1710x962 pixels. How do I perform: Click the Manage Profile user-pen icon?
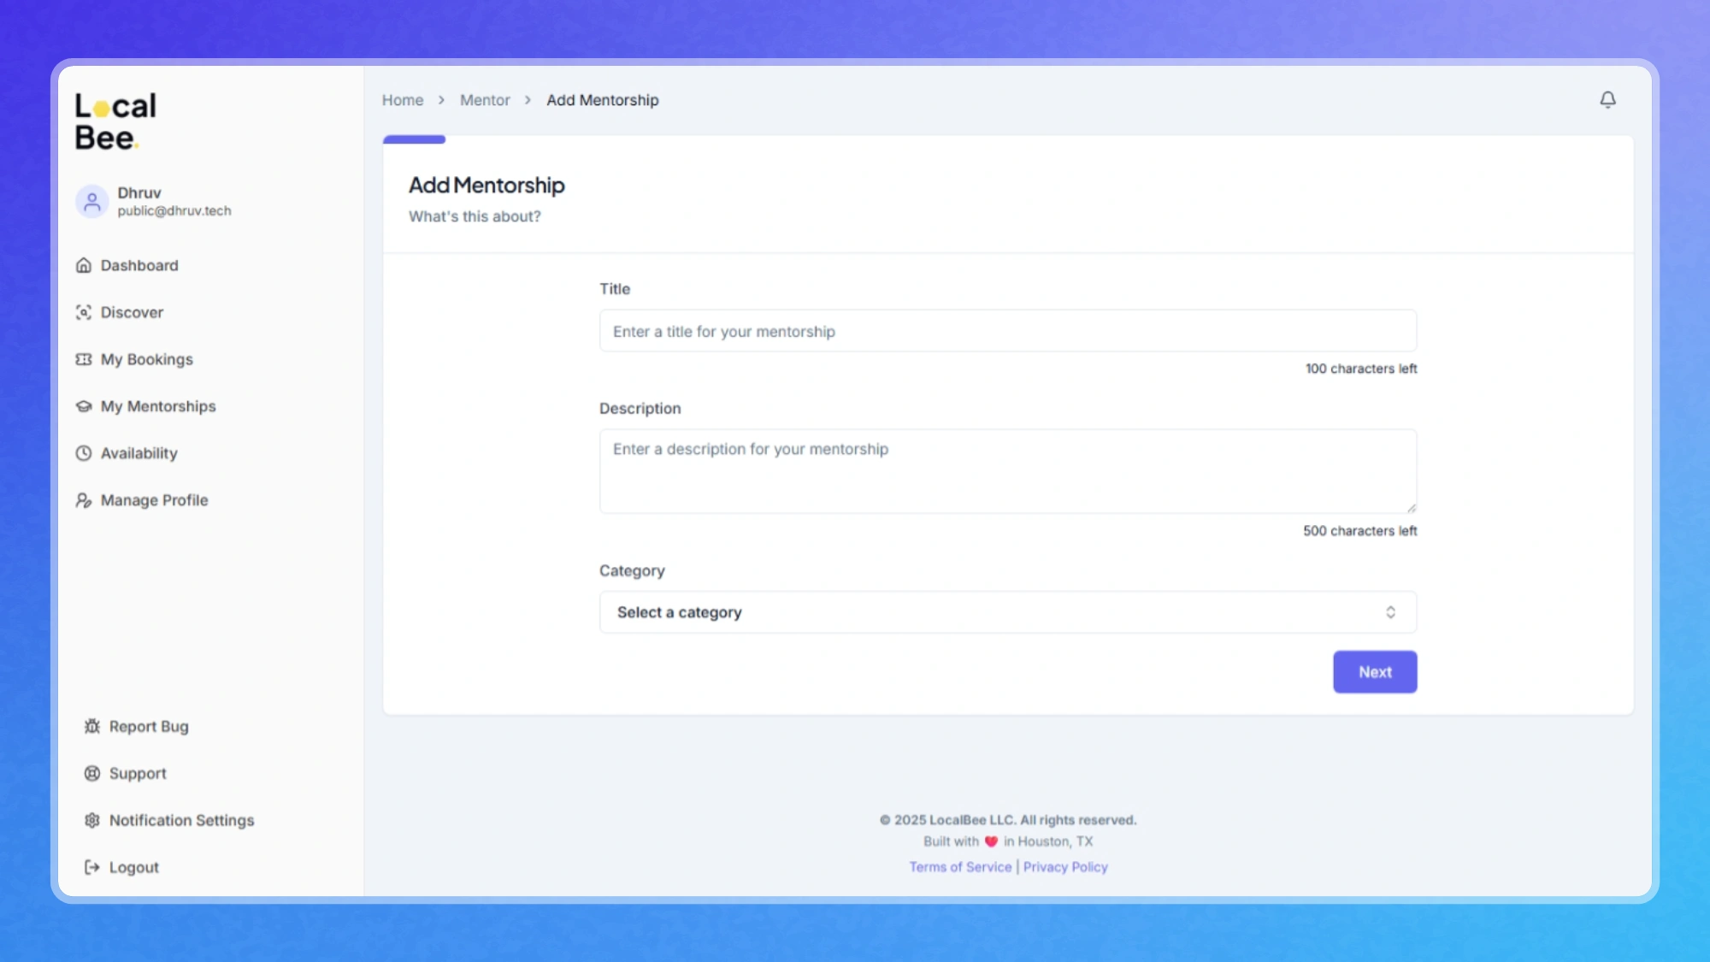(84, 500)
